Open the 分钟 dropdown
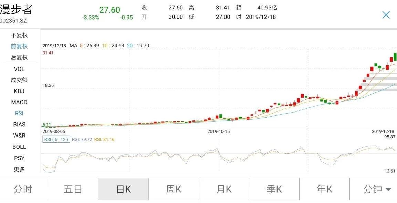Screen dimensions: 397x203 (373, 189)
